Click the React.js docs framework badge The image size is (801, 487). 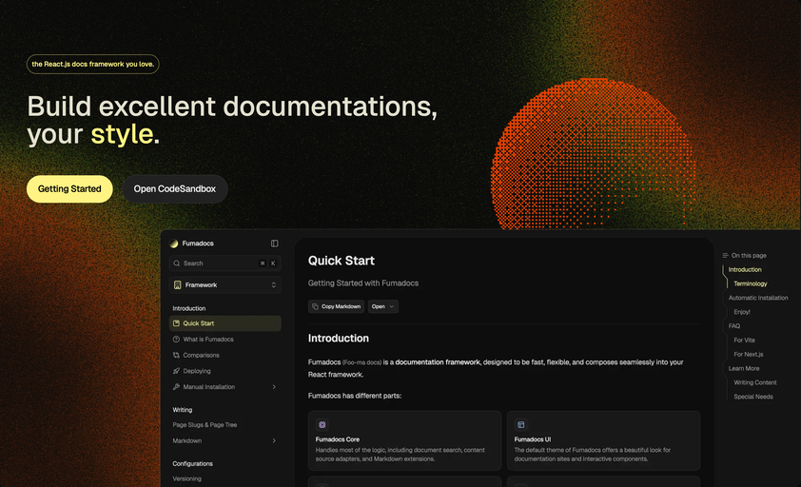tap(92, 65)
